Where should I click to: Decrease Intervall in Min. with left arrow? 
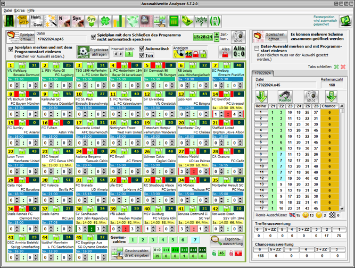[x=115, y=54]
